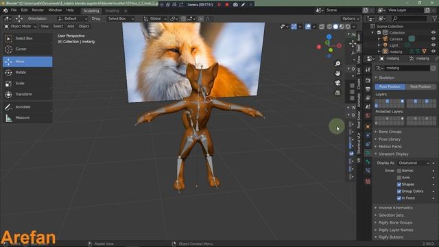Click the zoom magnifier viewport icon
Viewport: 439px width, 247px height.
337,64
